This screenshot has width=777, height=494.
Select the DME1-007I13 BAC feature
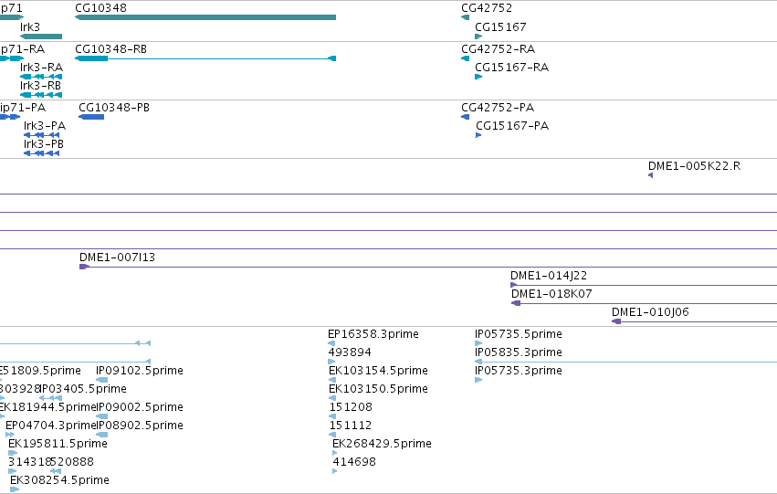[x=428, y=267]
